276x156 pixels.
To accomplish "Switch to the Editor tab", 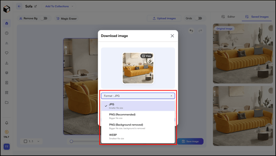I will pyautogui.click(x=228, y=17).
